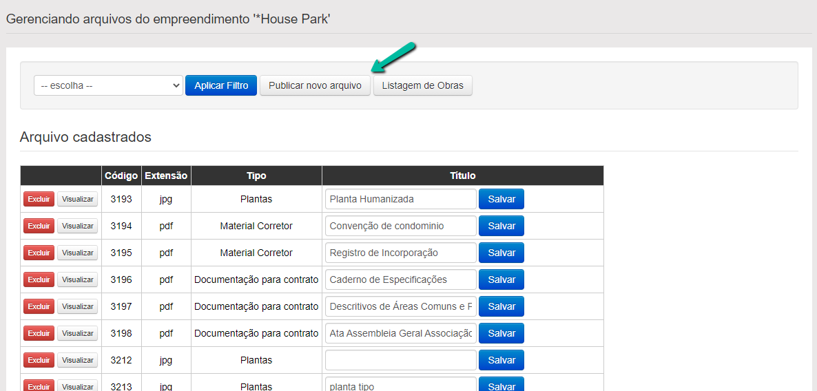
Task: Save the empty title row 3212
Action: tap(501, 360)
